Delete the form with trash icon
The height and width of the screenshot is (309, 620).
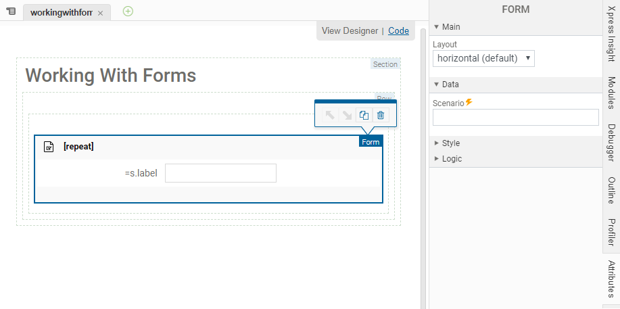tap(381, 116)
